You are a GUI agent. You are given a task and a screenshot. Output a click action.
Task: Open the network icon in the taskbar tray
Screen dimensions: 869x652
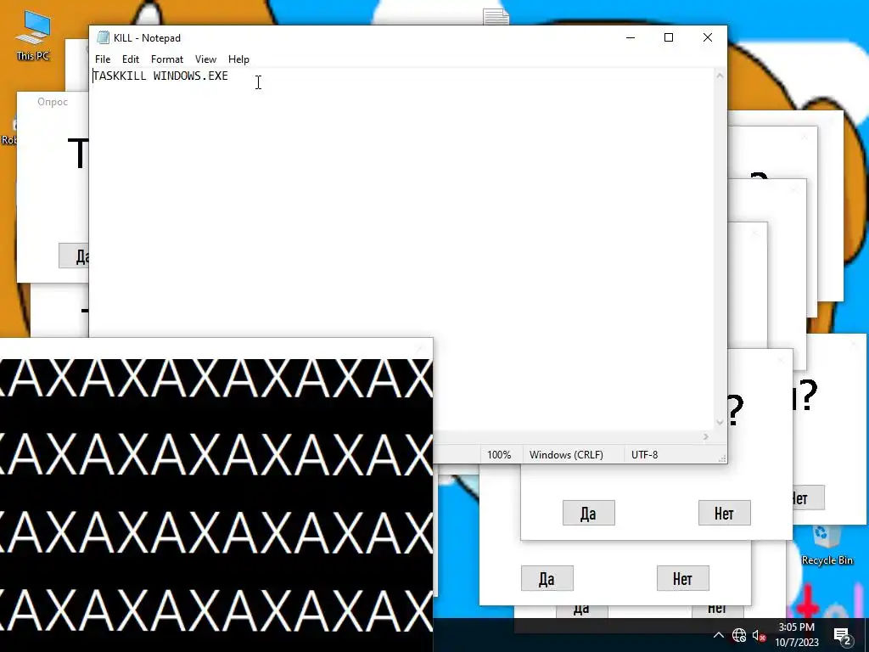[739, 635]
